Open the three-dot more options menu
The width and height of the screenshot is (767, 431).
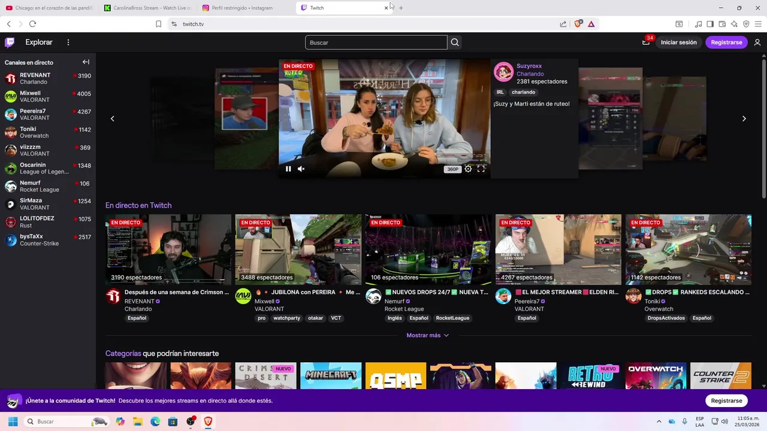(68, 43)
